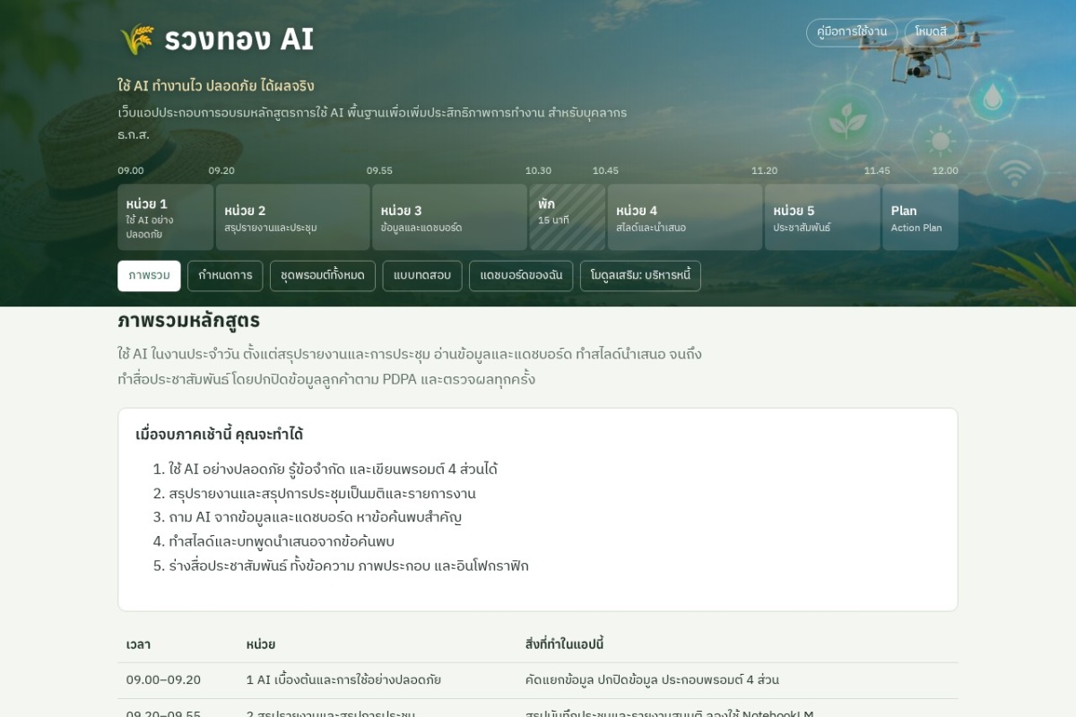Click the เวลา column header
Viewport: 1076px width, 717px height.
coord(138,644)
